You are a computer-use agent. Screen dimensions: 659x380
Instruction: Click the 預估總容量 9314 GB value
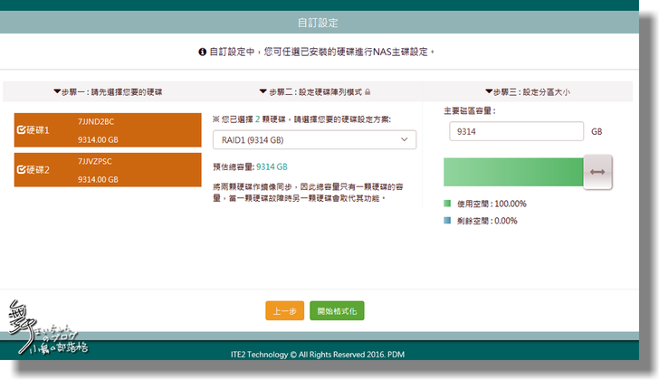[272, 166]
